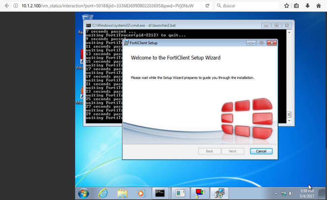Launch Internet Explorer from the taskbar

(x=103, y=193)
